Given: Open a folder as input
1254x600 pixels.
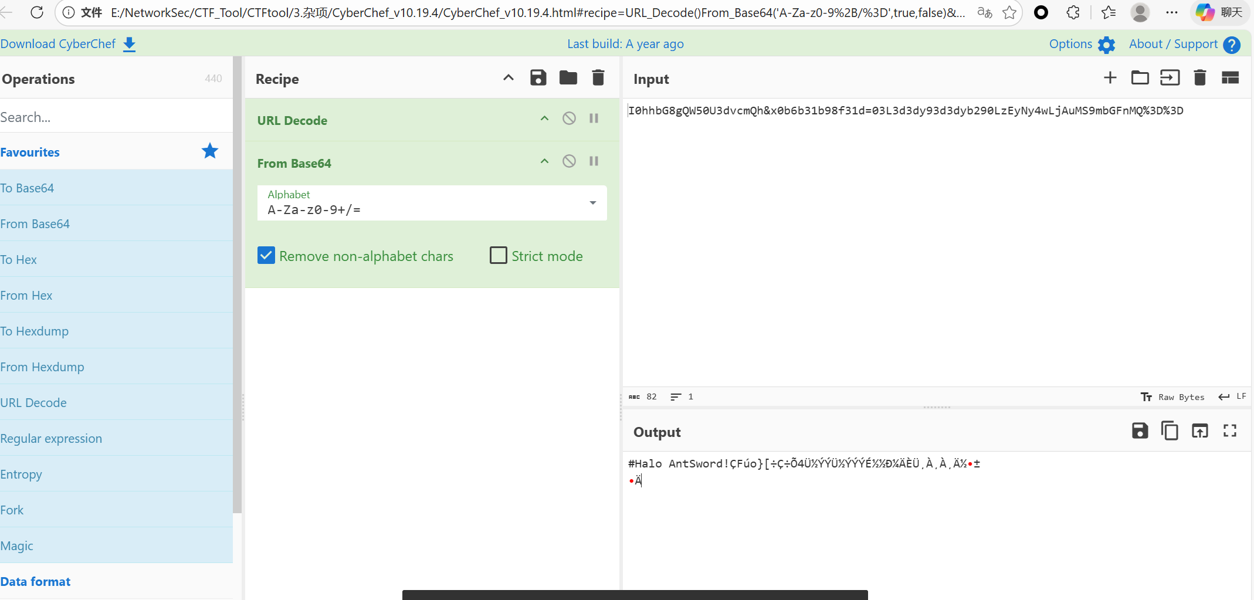Looking at the screenshot, I should tap(1140, 78).
